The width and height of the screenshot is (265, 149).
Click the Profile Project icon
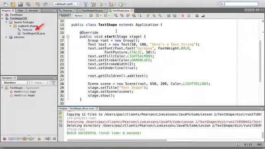coord(121,4)
